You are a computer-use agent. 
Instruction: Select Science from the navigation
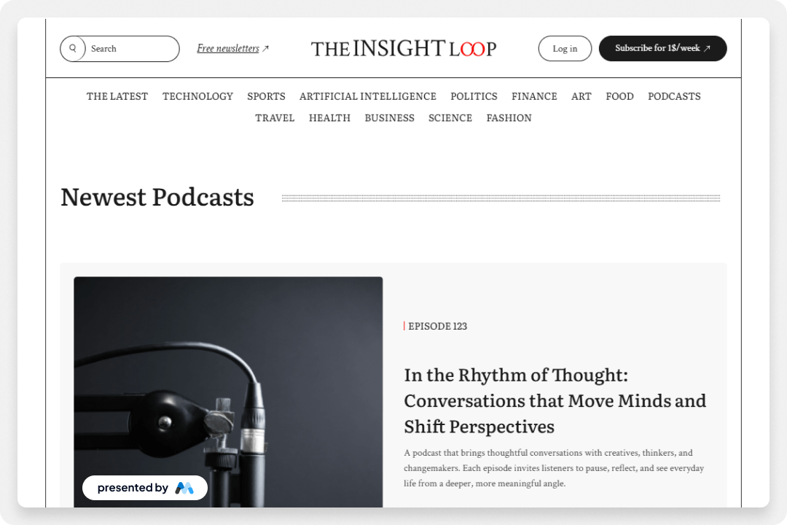pos(450,118)
